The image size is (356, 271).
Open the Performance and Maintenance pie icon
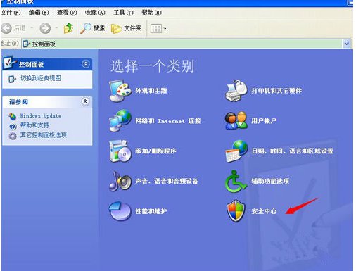(120, 211)
